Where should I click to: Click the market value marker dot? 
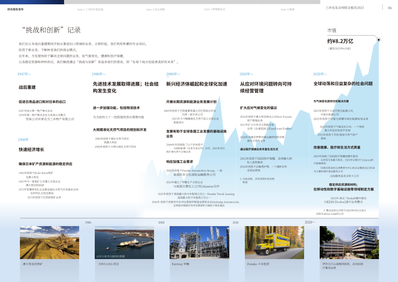pos(379,40)
